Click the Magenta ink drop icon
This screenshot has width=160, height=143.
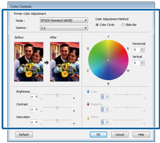(x=88, y=104)
